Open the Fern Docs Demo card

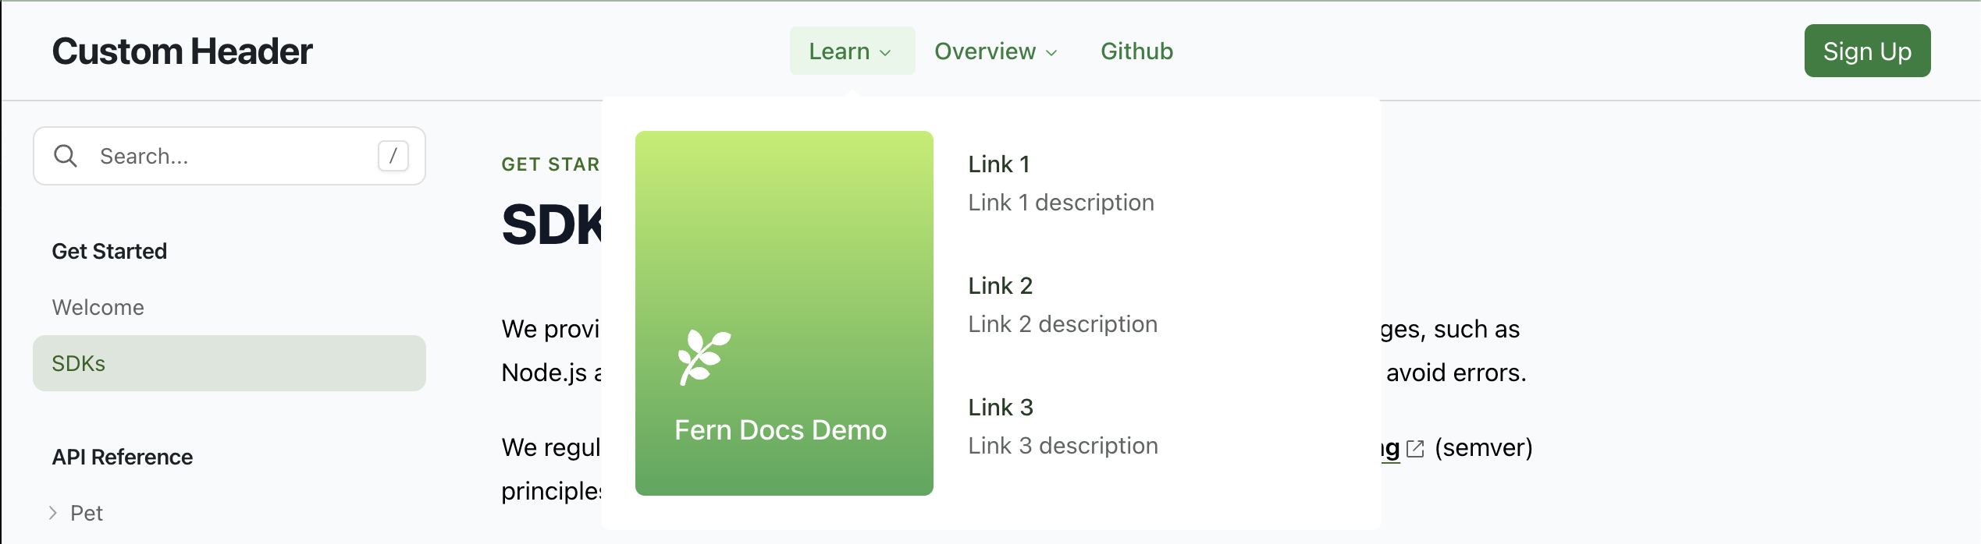tap(784, 313)
